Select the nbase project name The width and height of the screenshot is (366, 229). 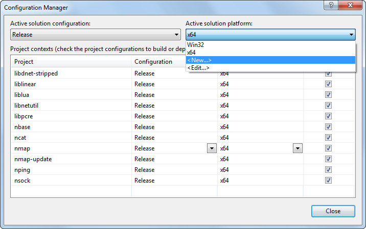(x=22, y=127)
